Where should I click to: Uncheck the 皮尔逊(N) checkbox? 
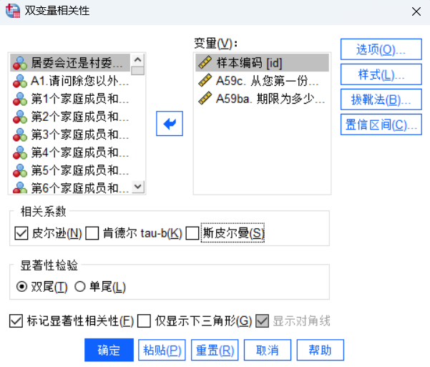point(21,233)
